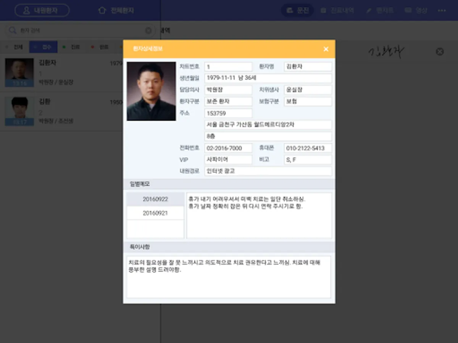The width and height of the screenshot is (458, 343).
Task: Click the 환자 검색 patient search field
Action: tap(80, 30)
